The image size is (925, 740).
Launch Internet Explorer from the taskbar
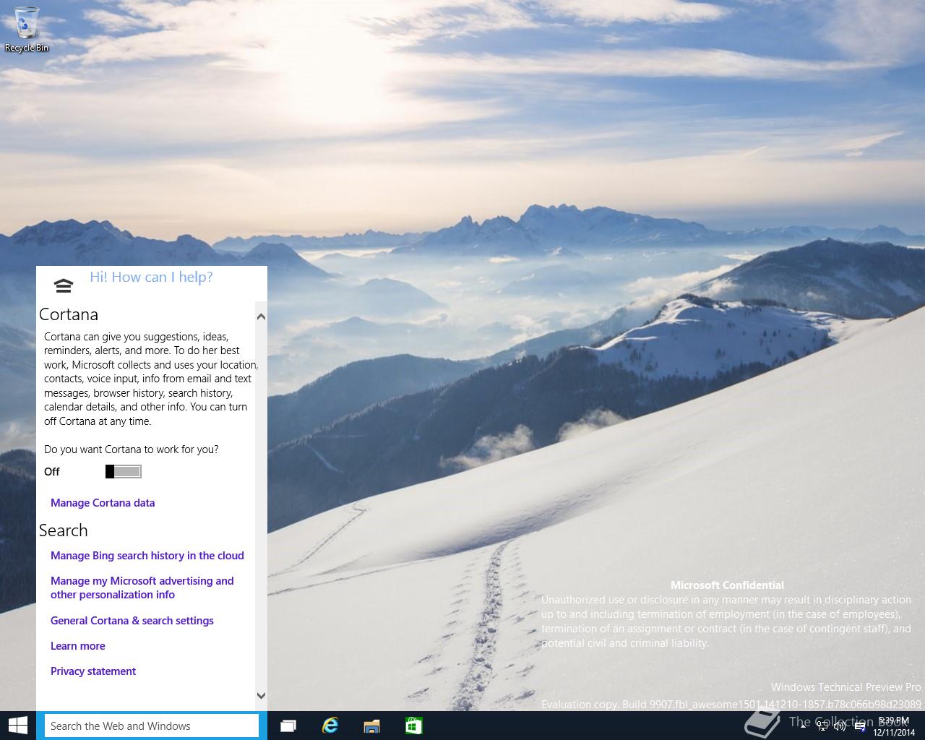[x=330, y=726]
